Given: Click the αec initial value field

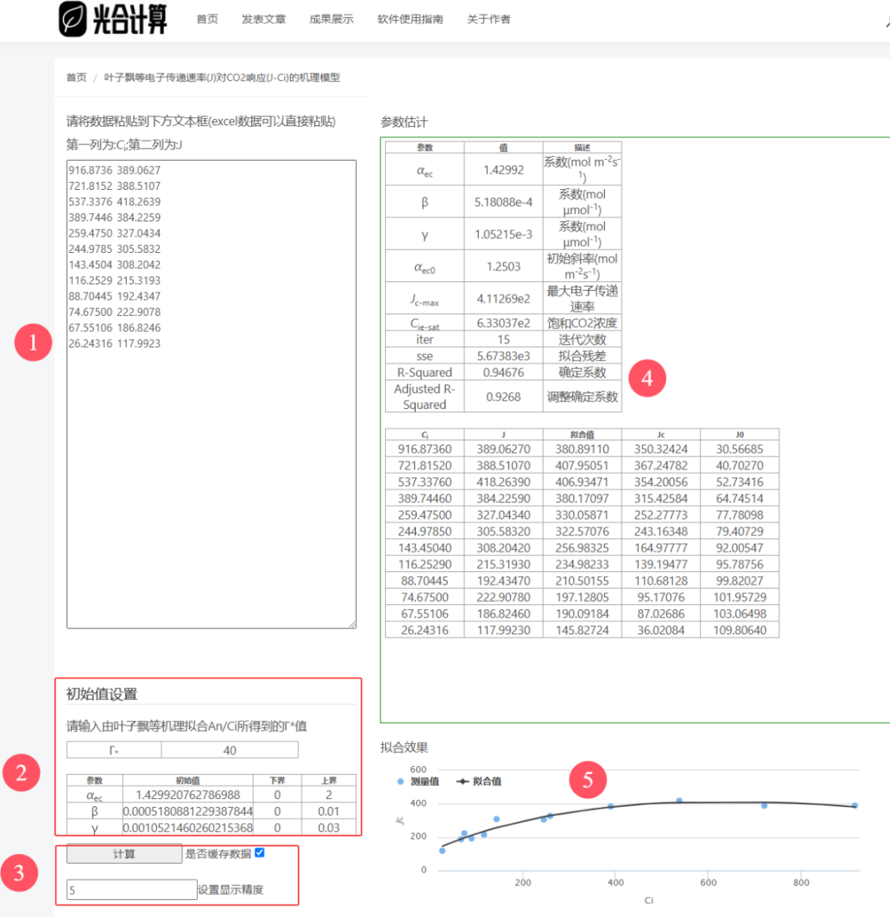Looking at the screenshot, I should click(x=187, y=795).
